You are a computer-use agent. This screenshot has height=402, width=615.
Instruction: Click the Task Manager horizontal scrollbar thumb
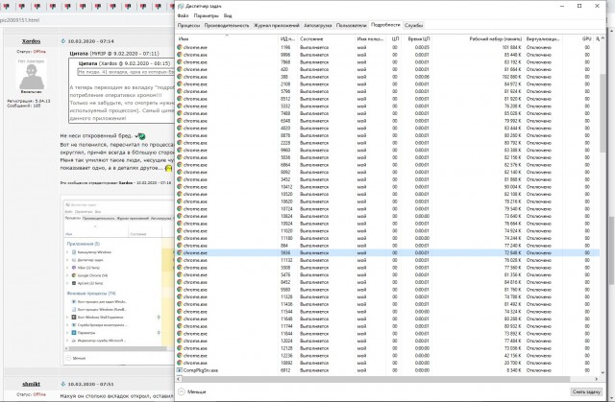click(x=376, y=379)
